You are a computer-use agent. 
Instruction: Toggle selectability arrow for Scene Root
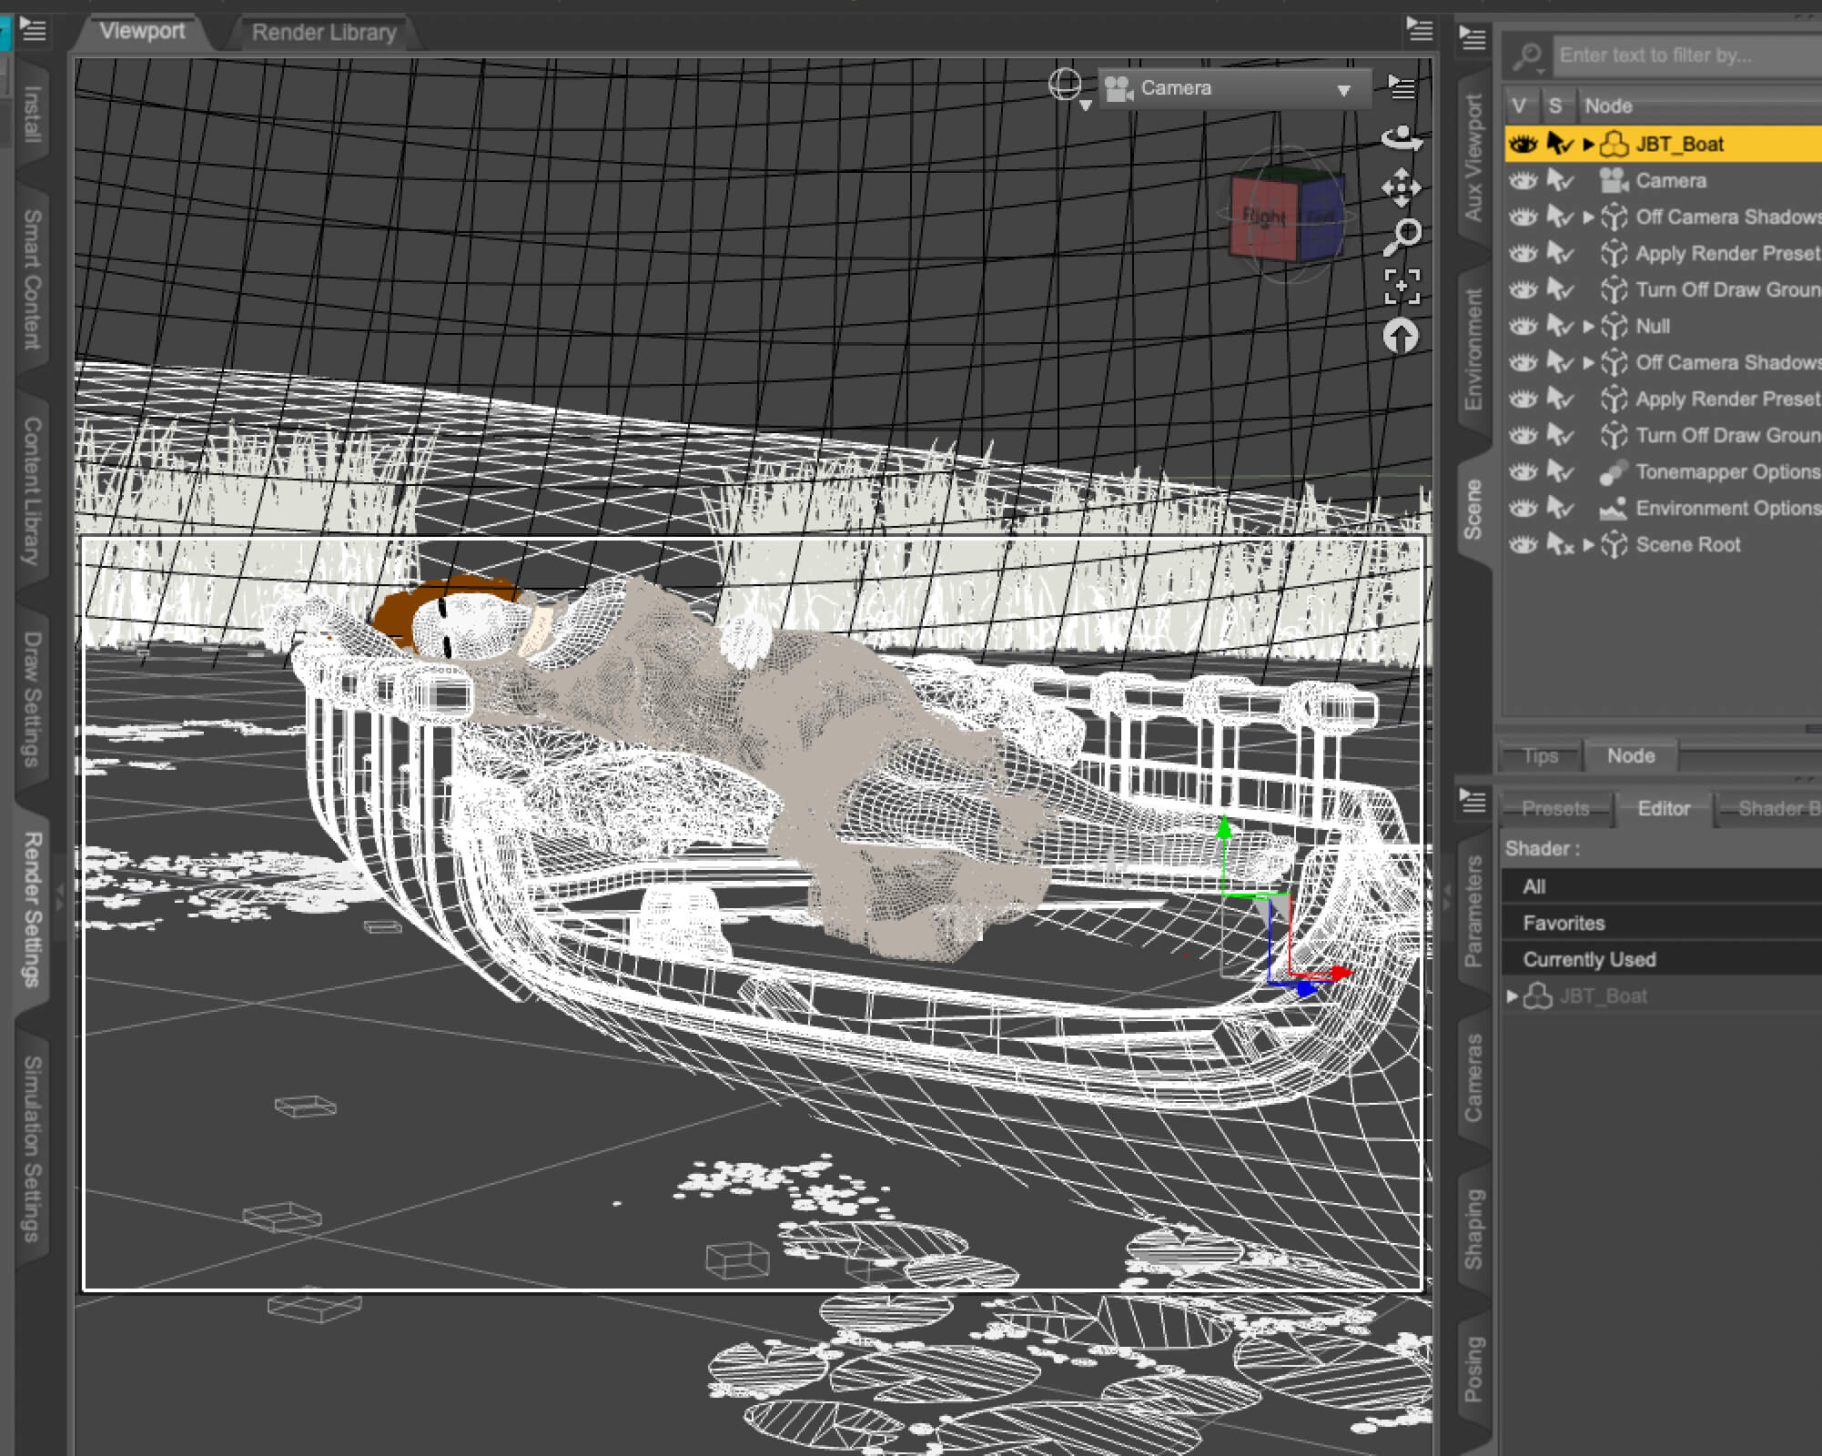[1560, 544]
